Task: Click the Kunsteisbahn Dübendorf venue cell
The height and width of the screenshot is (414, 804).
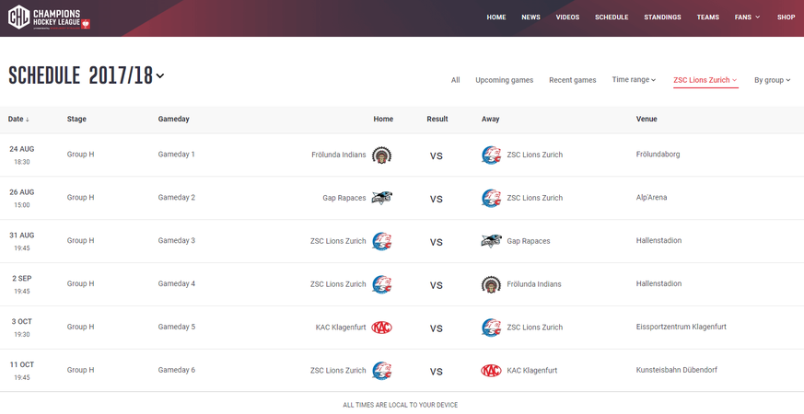Action: click(677, 370)
